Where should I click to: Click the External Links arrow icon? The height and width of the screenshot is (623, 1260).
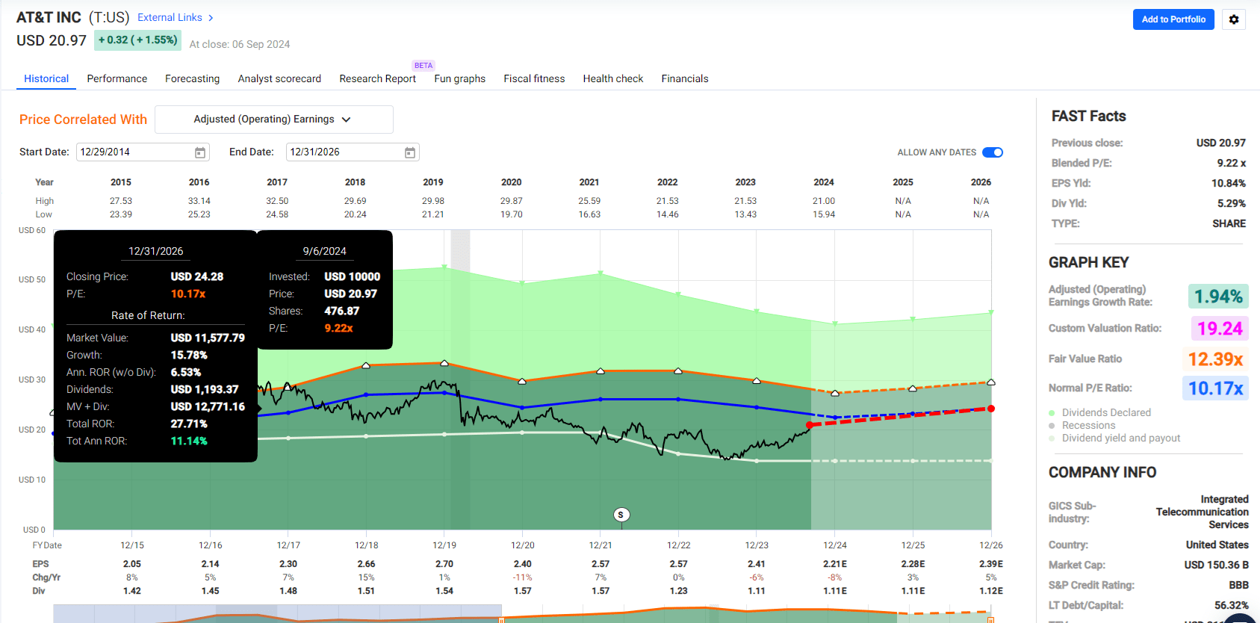click(211, 18)
